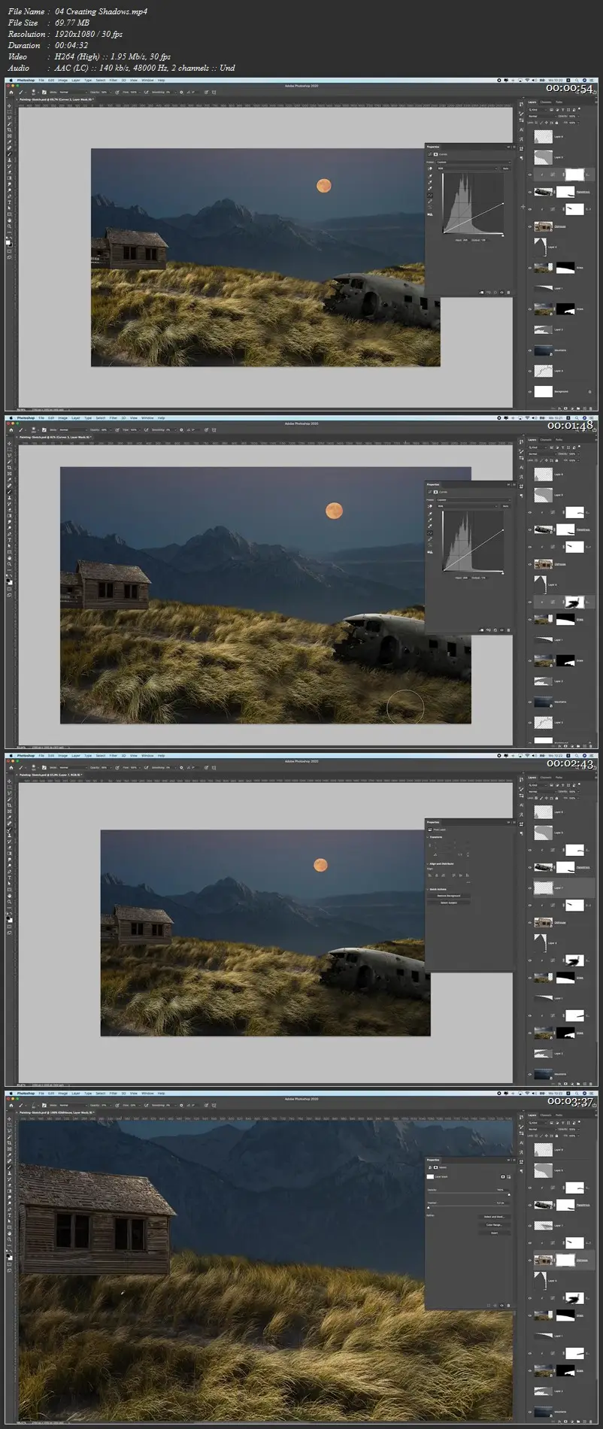Toggle layer filtering switch in 00:00:54 Layers panel
This screenshot has width=603, height=1429.
(579, 108)
